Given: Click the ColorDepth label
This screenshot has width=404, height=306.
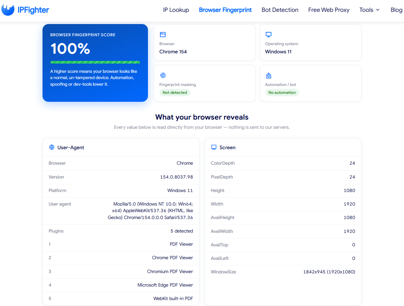Looking at the screenshot, I should 223,163.
